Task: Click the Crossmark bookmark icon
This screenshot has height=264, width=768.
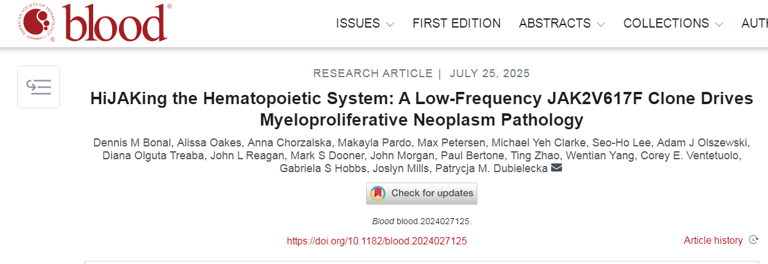Action: (x=378, y=194)
